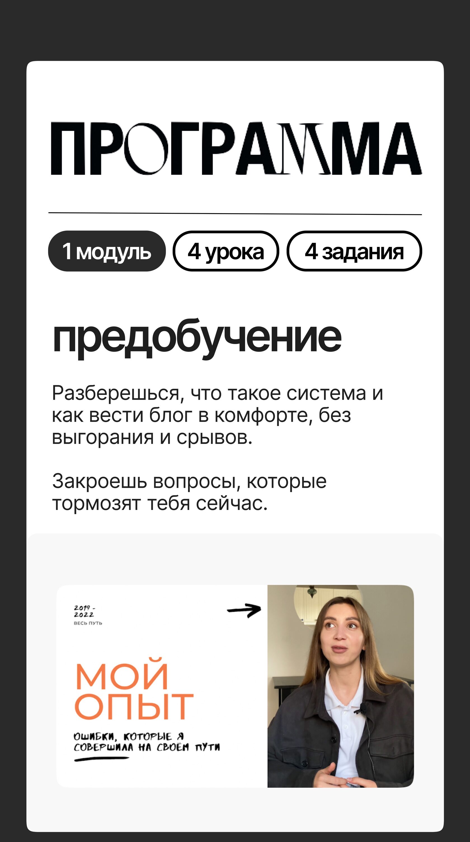Click the text 'выгорания и срывов.'
The image size is (470, 842).
152,437
